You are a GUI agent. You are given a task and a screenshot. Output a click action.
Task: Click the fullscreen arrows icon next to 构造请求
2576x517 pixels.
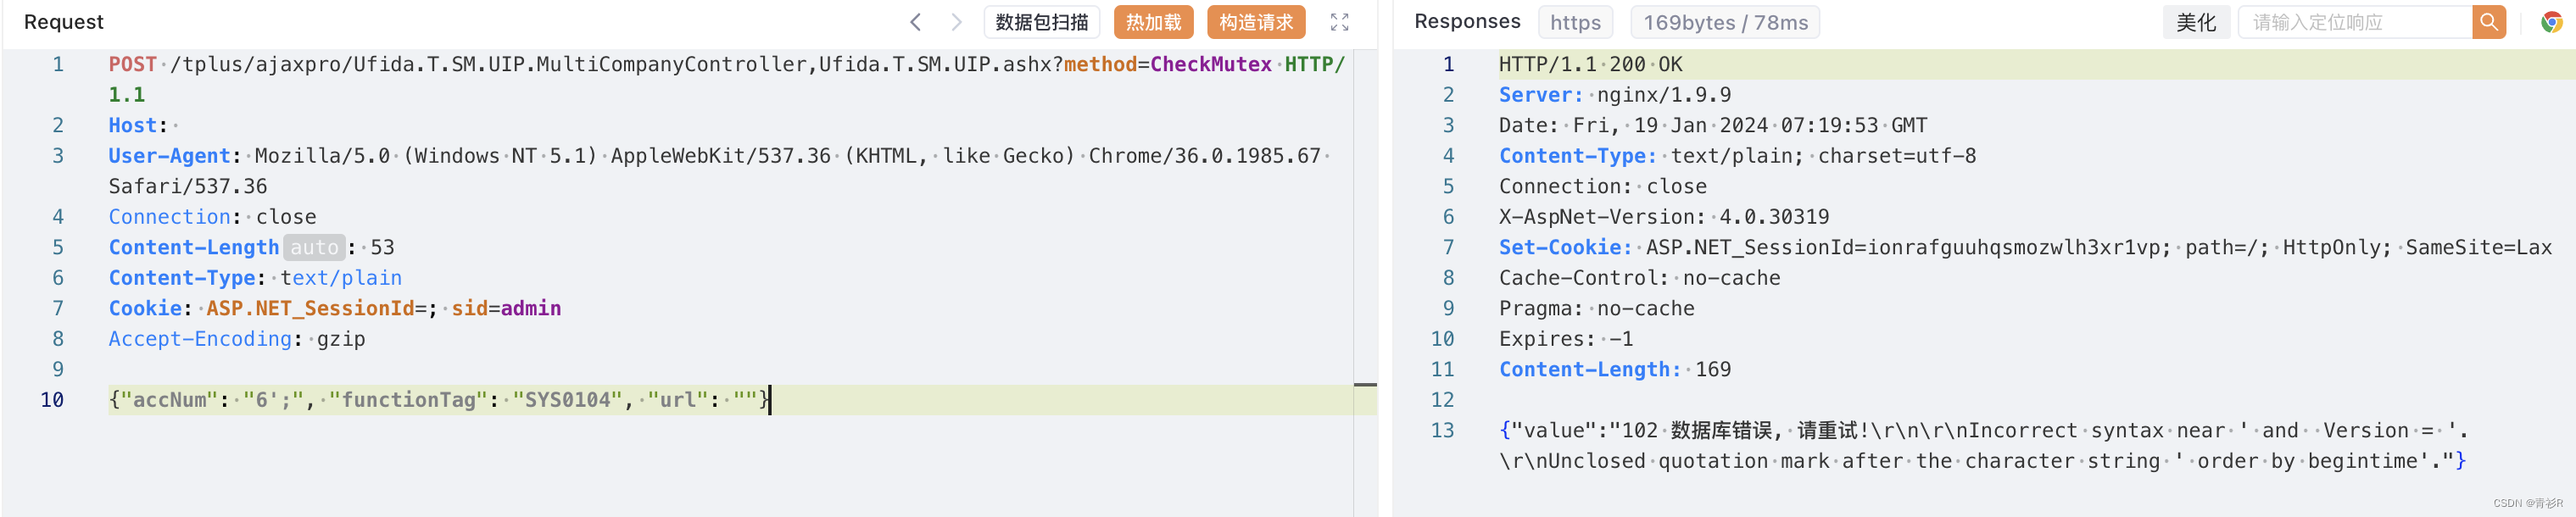pos(1340,21)
